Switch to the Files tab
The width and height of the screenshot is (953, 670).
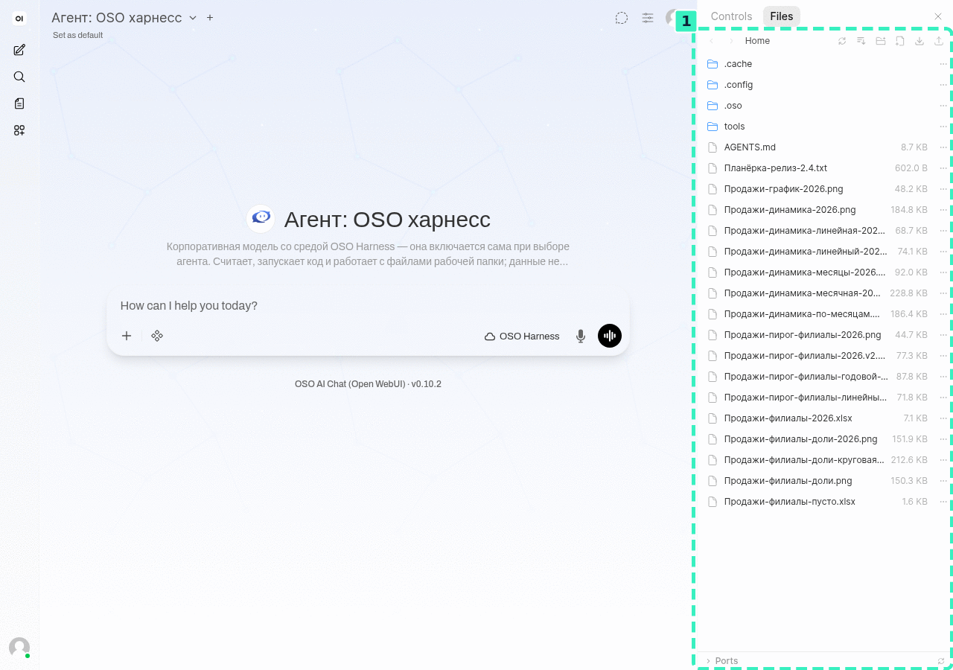point(782,16)
